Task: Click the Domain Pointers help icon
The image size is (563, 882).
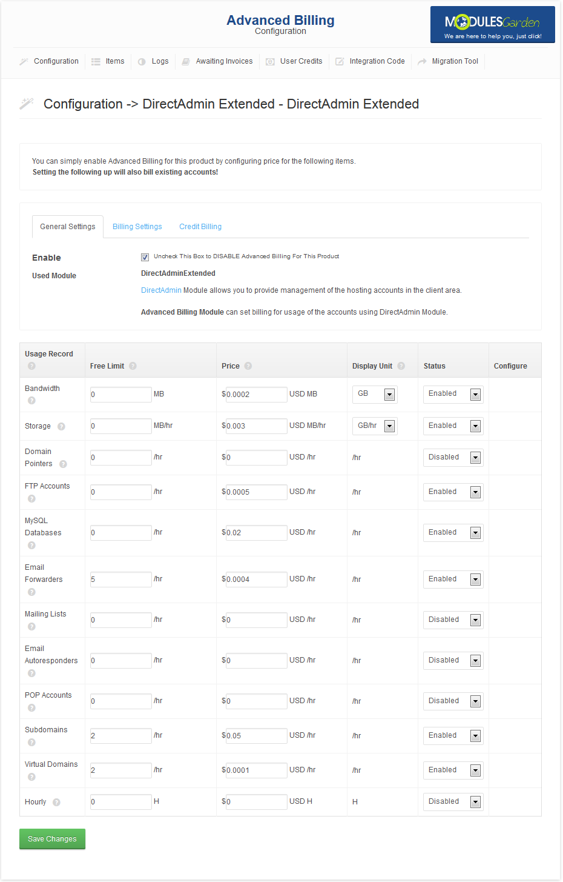Action: pyautogui.click(x=63, y=464)
